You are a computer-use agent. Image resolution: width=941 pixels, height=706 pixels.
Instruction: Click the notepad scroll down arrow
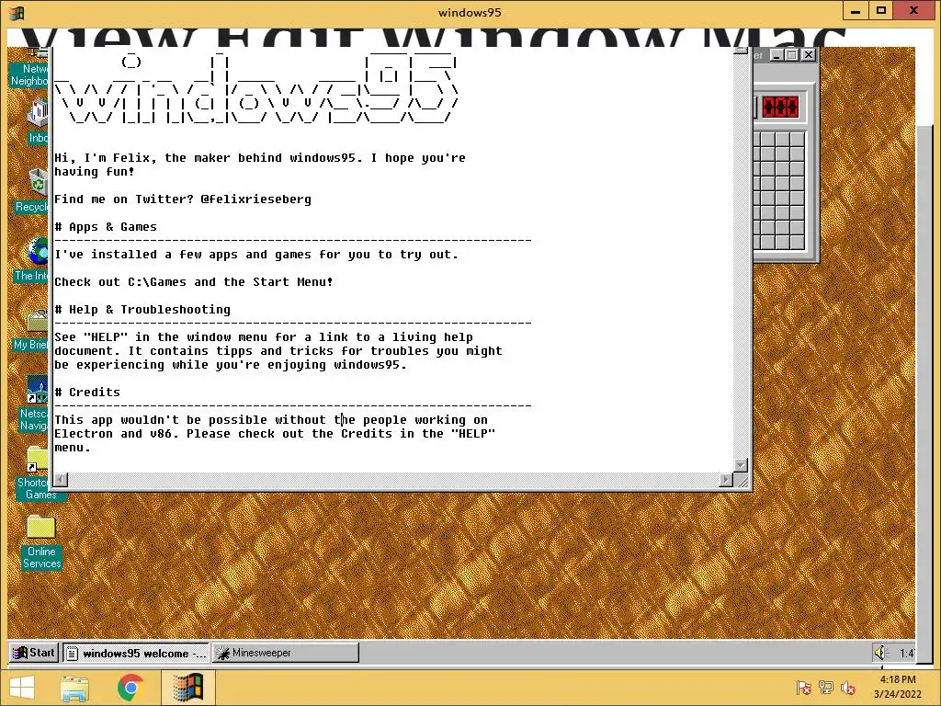[x=741, y=465]
